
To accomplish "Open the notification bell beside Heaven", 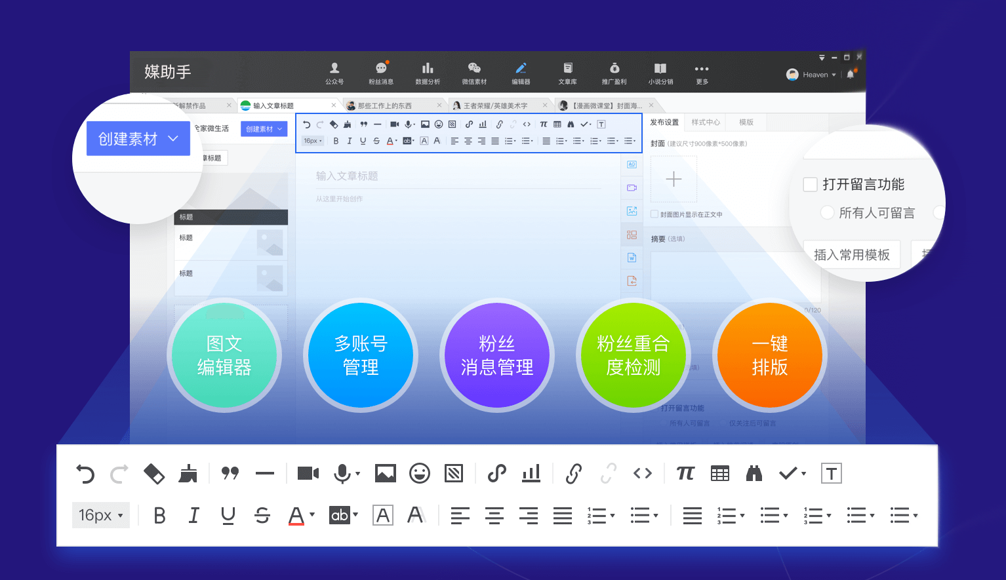I will (x=851, y=74).
